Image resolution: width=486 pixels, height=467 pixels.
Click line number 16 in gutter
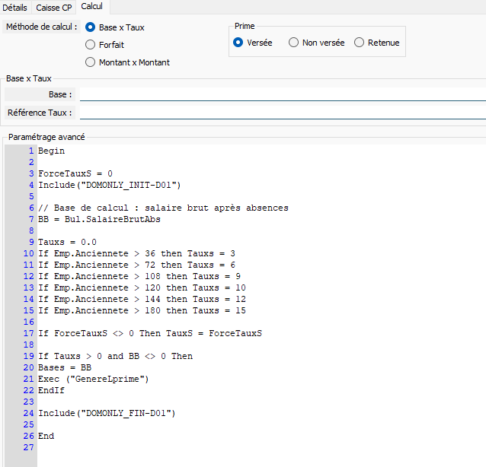pos(28,322)
